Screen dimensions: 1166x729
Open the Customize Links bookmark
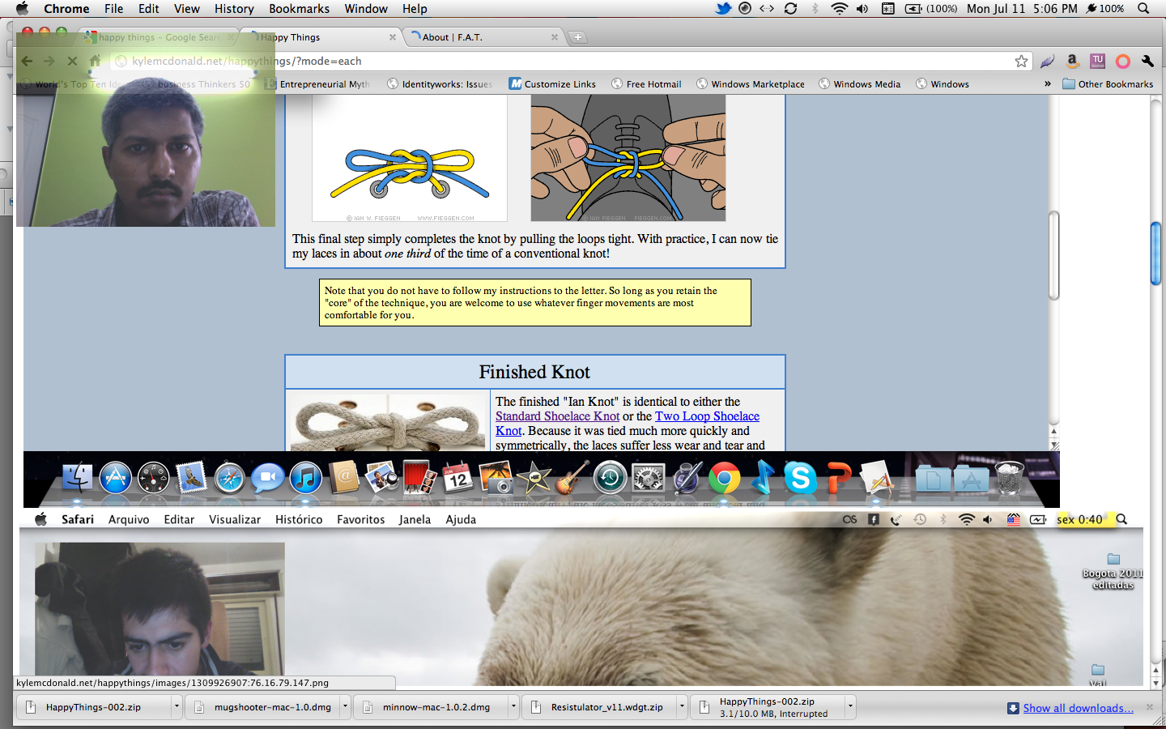click(x=552, y=83)
